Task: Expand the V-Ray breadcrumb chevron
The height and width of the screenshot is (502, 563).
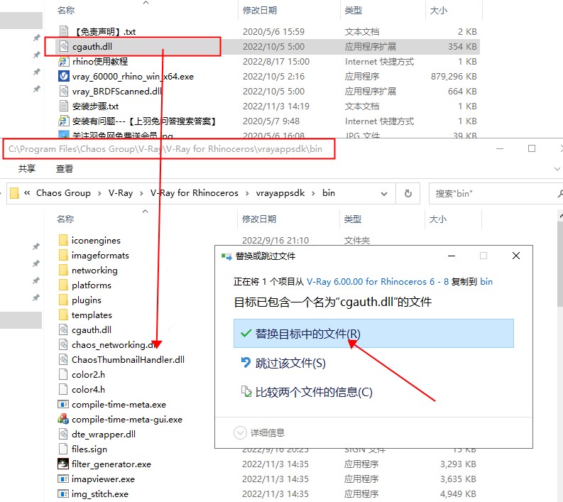Action: point(141,194)
